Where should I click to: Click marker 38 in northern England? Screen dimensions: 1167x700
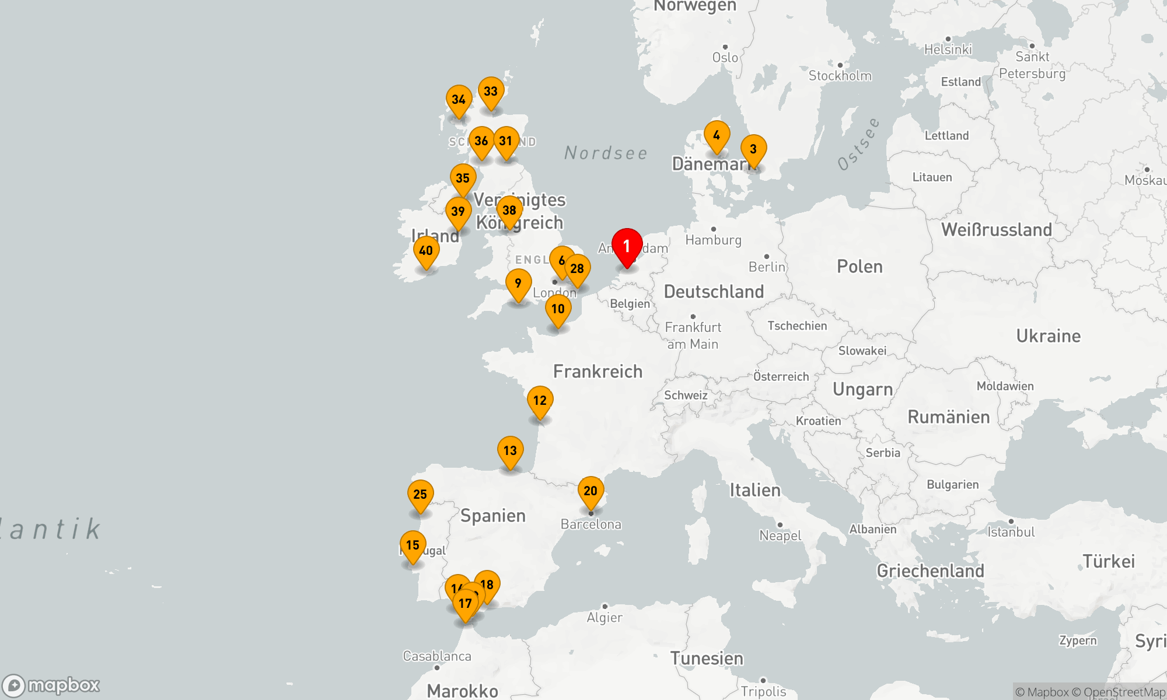coord(509,211)
